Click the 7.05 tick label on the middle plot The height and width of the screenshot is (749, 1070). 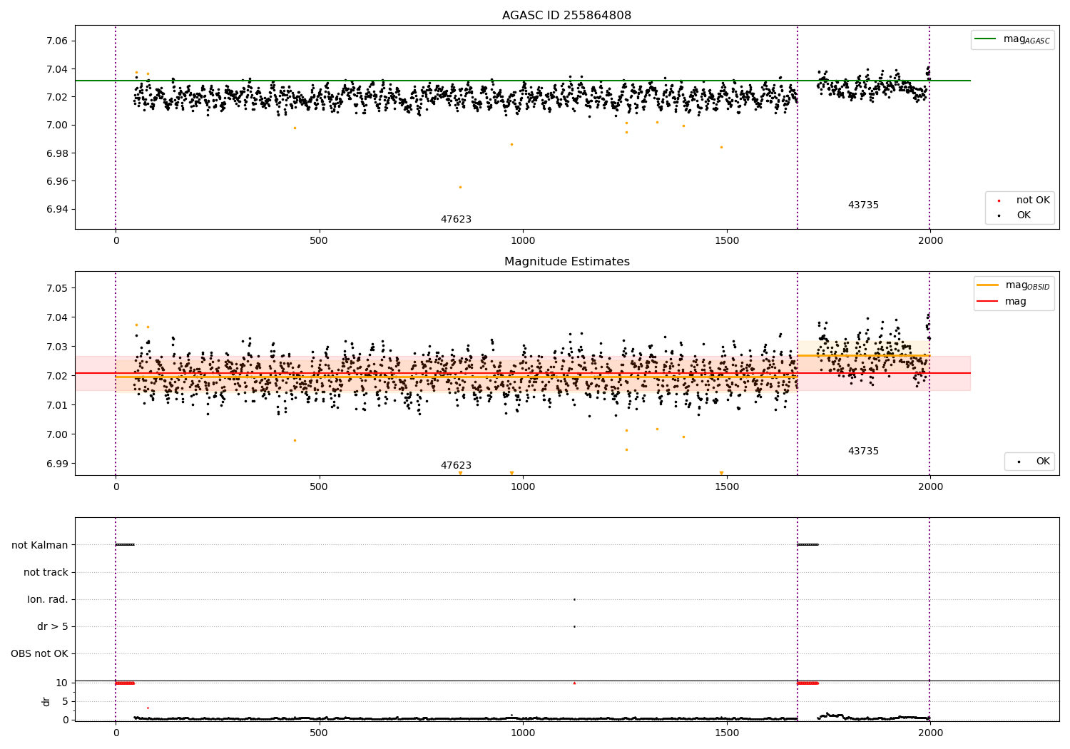pos(58,288)
